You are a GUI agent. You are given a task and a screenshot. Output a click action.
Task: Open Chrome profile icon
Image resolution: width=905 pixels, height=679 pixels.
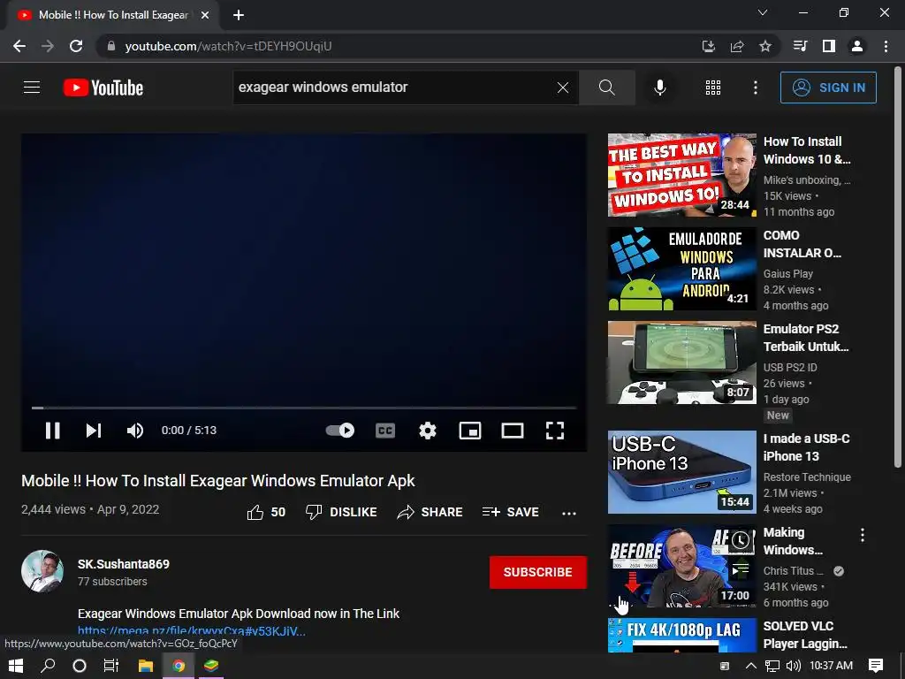pos(857,46)
